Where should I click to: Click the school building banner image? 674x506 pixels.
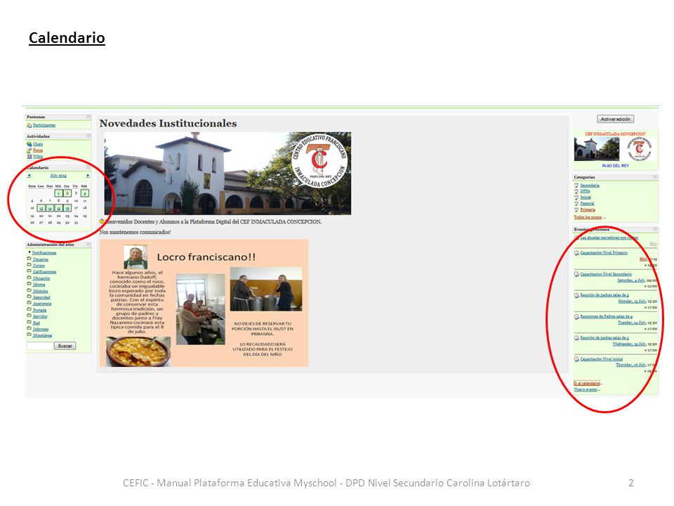point(227,174)
